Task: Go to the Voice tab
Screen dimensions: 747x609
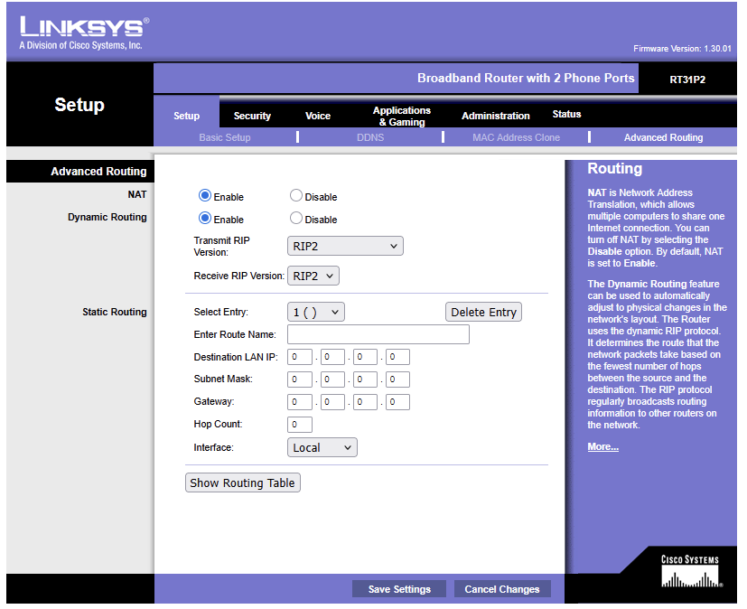Action: 318,116
